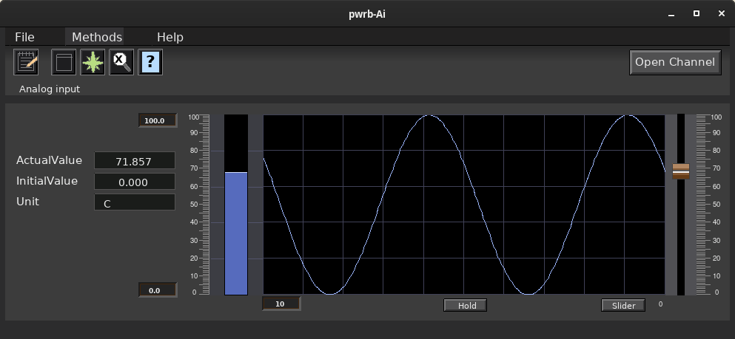
Task: Toggle the Slider button
Action: tap(623, 306)
